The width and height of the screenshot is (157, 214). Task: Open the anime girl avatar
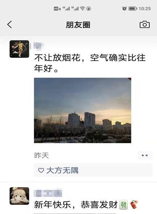click(19, 196)
